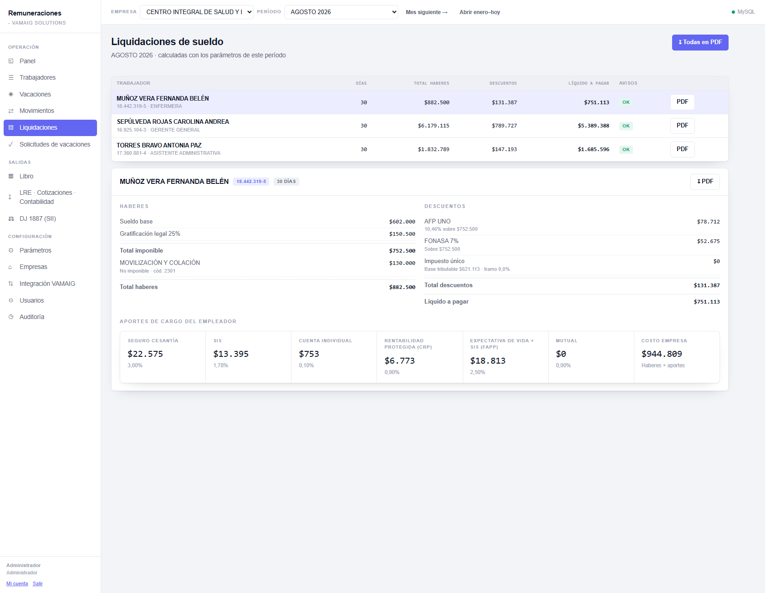Screen dimensions: 765x593
Task: Click the Libro table icon
Action: tap(11, 176)
